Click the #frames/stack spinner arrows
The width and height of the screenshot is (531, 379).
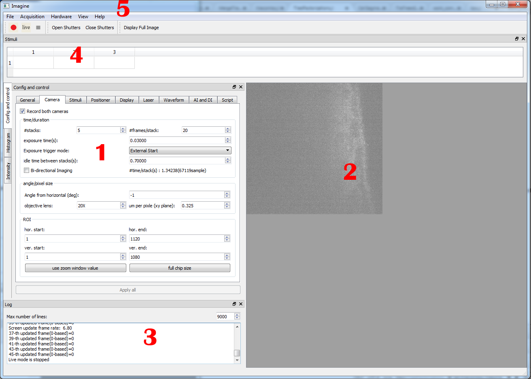[x=228, y=130]
